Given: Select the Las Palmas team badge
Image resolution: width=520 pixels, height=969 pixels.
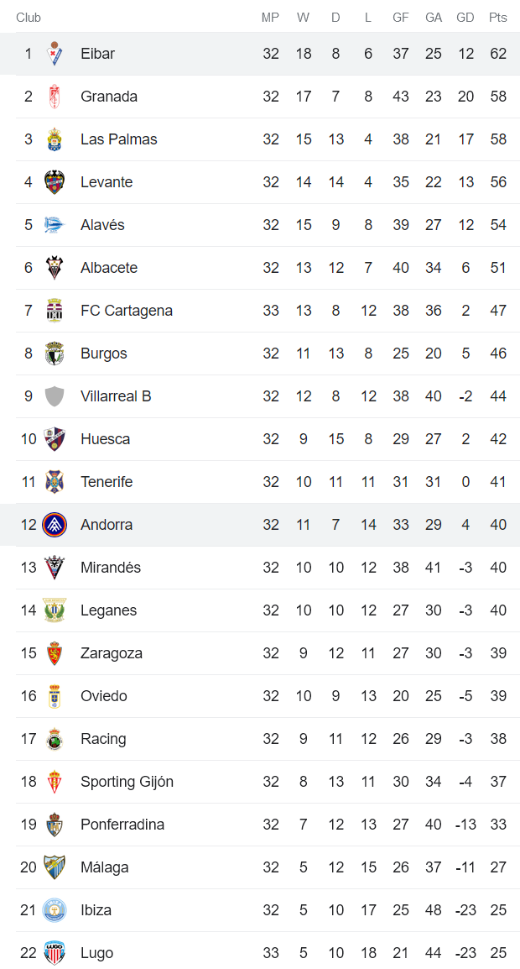Looking at the screenshot, I should (x=55, y=139).
